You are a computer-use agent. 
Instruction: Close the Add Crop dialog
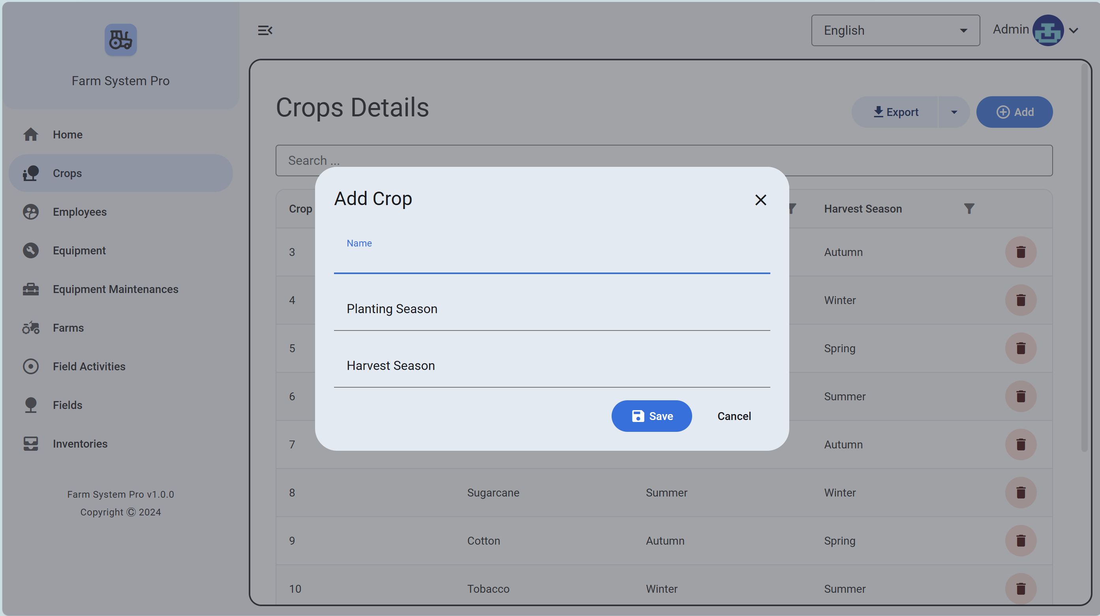coord(760,200)
